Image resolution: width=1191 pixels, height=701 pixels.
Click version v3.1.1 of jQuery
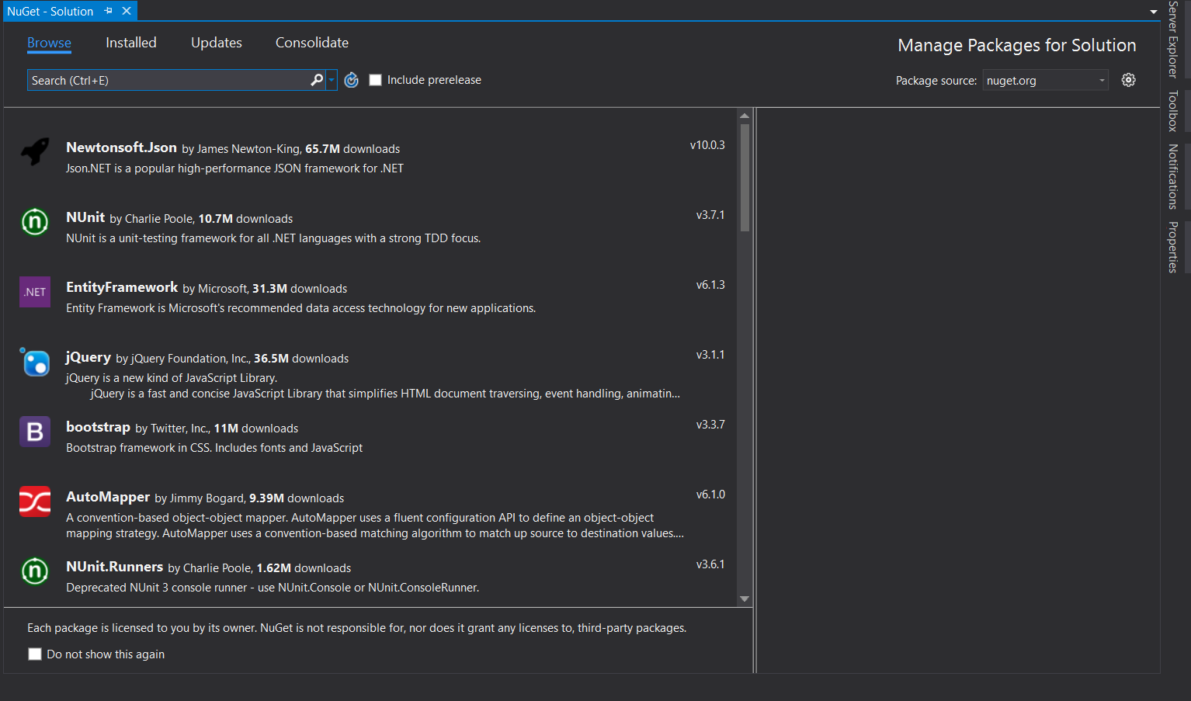(710, 355)
